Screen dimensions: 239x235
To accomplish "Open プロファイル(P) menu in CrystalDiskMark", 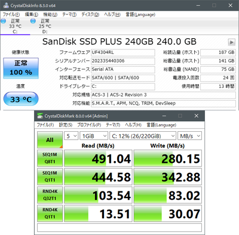I will coord(89,125).
